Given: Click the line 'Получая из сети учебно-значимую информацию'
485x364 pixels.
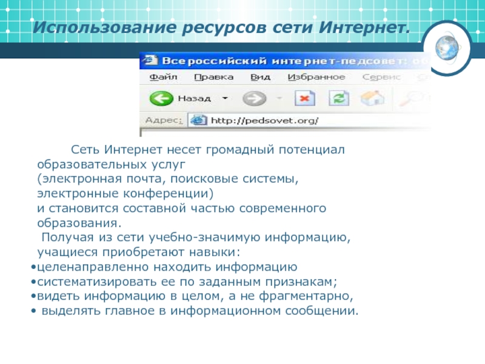Looking at the screenshot, I should click(x=196, y=237).
